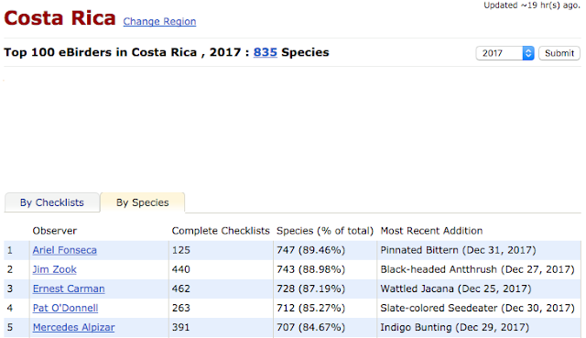Screen dimensions: 586x338
Task: Open Jim Zook's profile link
Action: click(x=55, y=269)
